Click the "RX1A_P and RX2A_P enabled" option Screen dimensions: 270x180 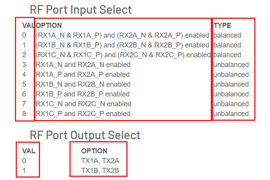tap(82, 75)
